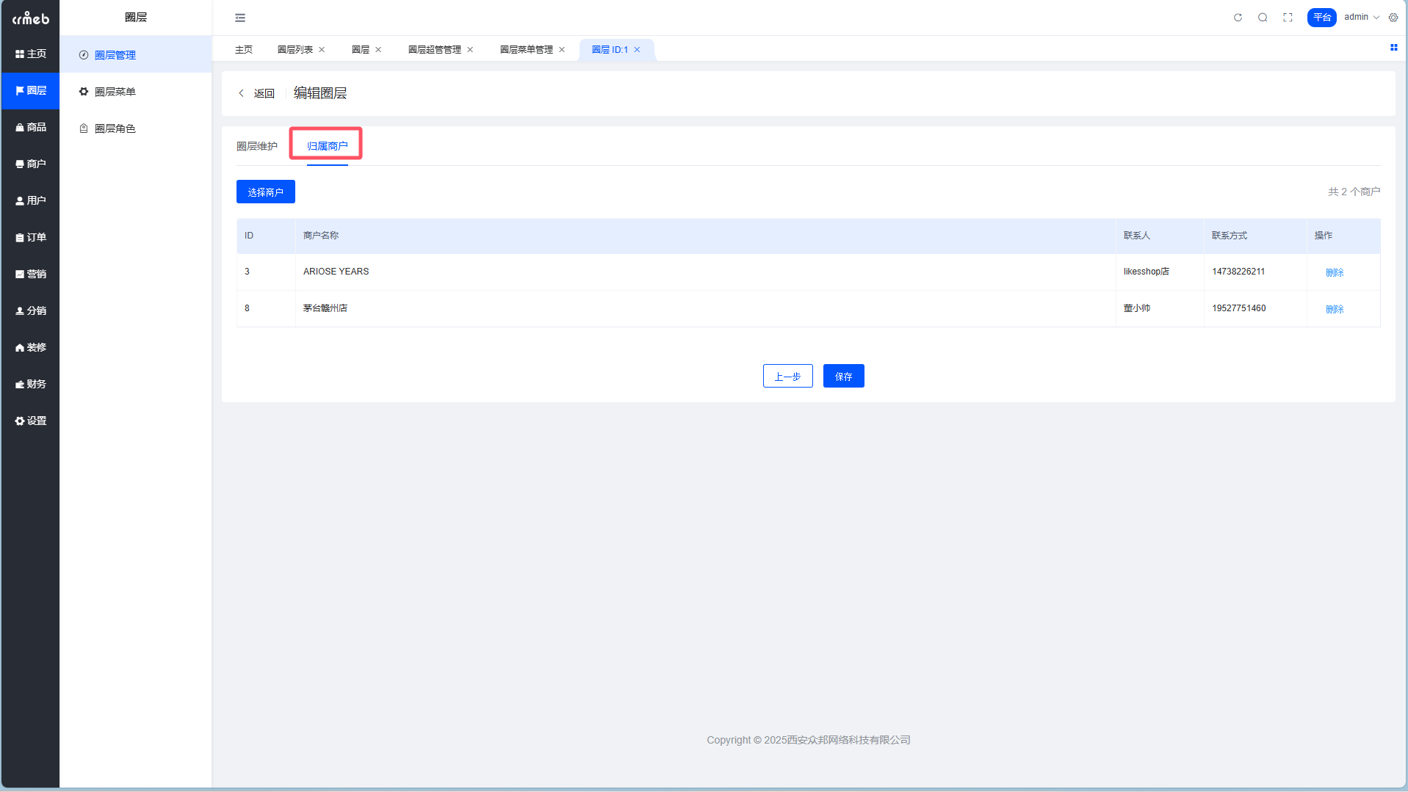Delete the 茅台赣州店 merchant row
This screenshot has width=1408, height=792.
[x=1334, y=309]
